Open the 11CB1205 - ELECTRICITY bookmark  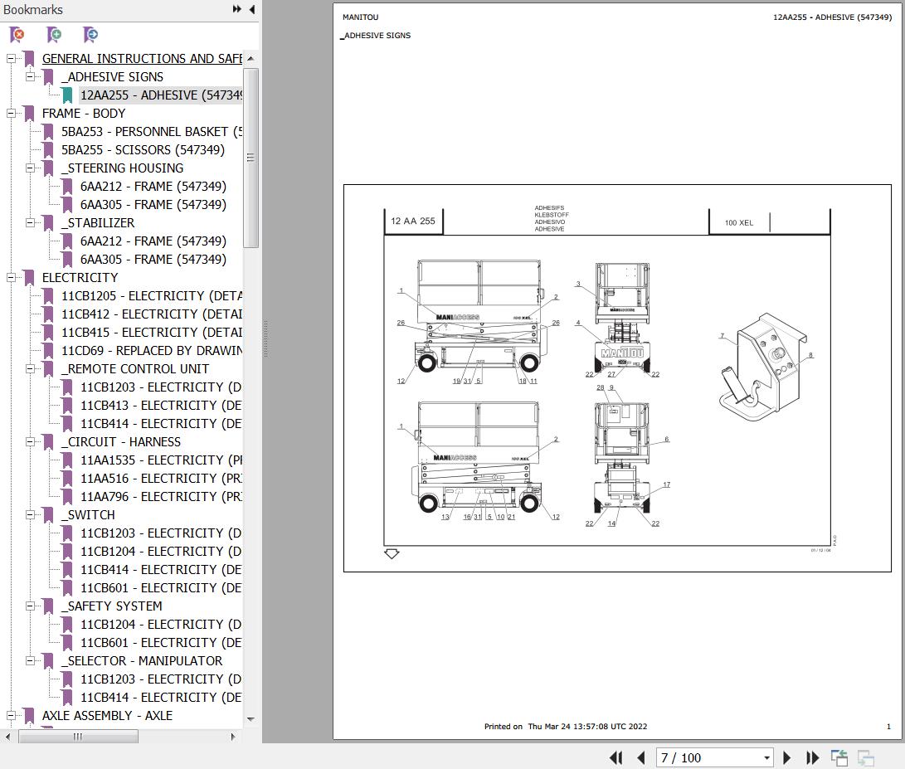(x=152, y=296)
